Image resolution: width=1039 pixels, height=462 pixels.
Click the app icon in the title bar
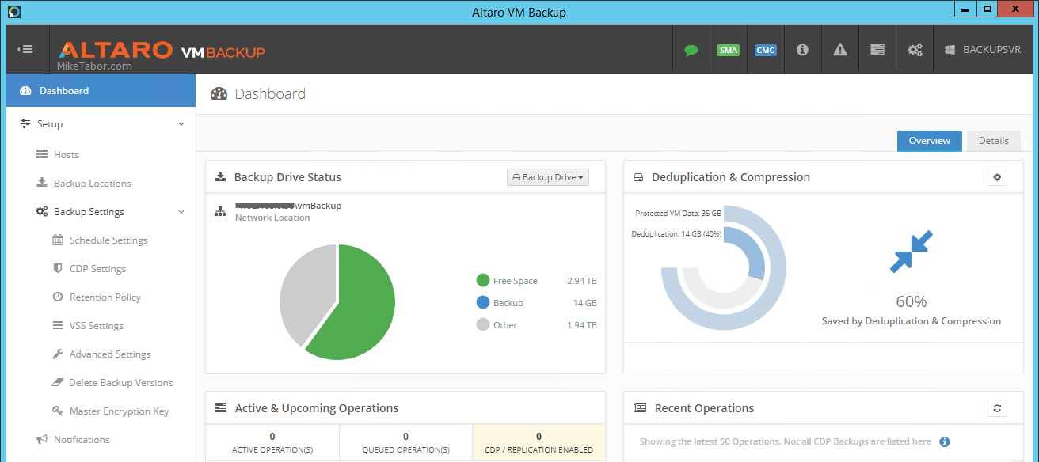coord(13,12)
